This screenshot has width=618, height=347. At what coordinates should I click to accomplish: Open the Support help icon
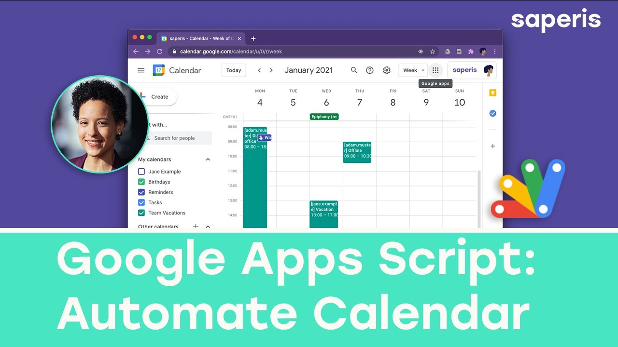[x=370, y=70]
